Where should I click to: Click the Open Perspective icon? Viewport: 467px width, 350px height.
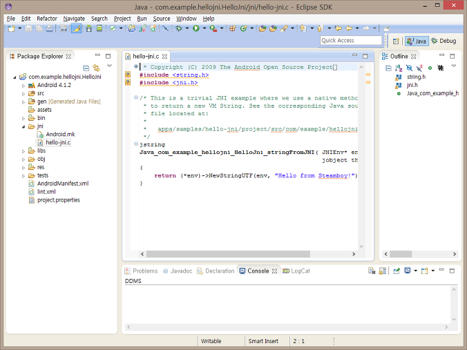396,41
